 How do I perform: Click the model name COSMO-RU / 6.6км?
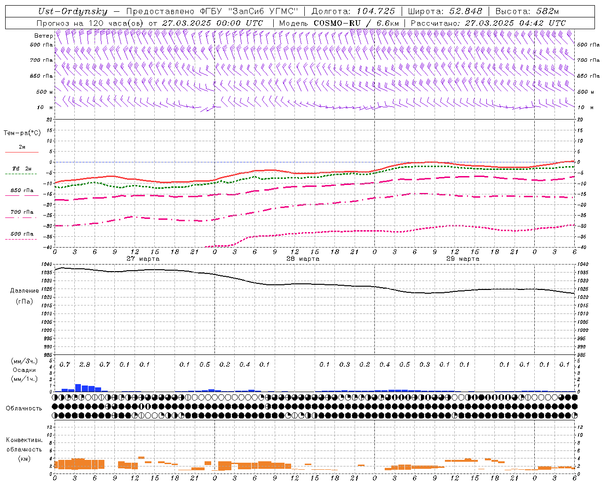coord(356,23)
